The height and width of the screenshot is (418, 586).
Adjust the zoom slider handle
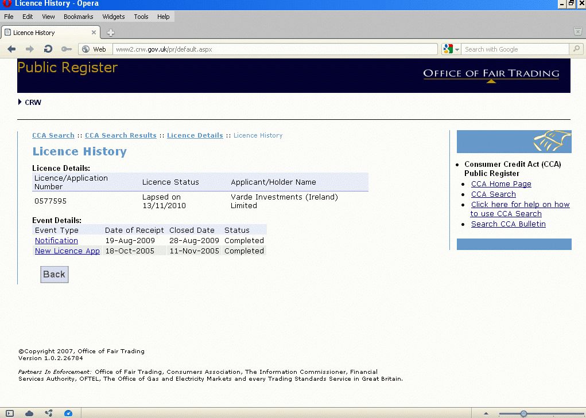tap(523, 413)
